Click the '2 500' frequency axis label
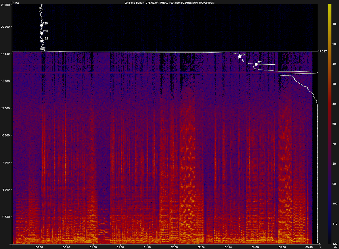339x249 pixels. pos(6,217)
